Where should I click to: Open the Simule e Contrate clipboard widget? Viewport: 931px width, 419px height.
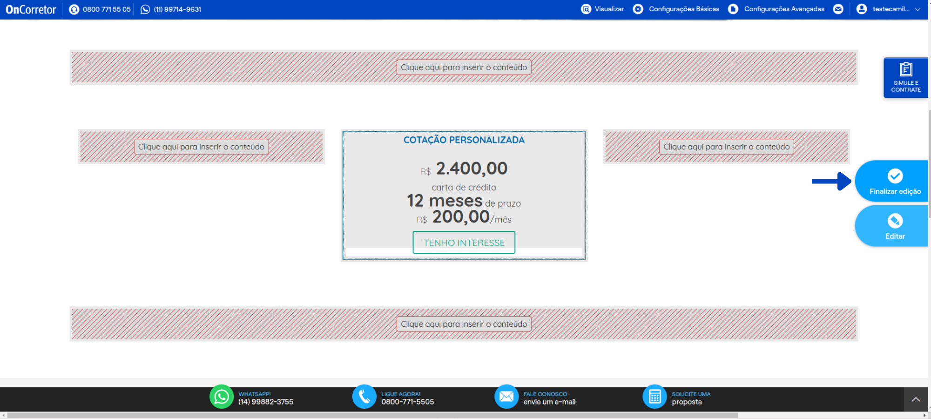coord(905,77)
